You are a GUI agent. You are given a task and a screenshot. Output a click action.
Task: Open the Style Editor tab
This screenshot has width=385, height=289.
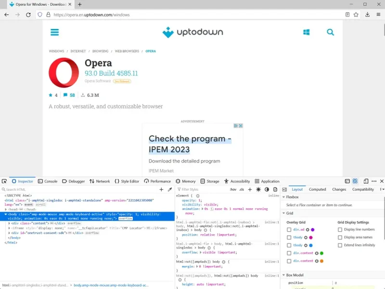[127, 181]
